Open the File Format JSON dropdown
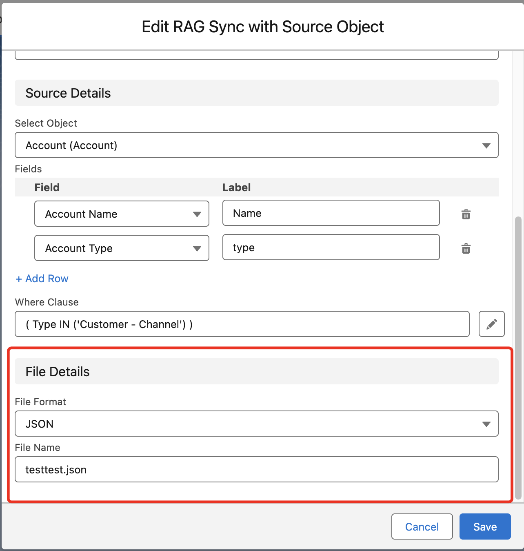The image size is (524, 551). 256,424
